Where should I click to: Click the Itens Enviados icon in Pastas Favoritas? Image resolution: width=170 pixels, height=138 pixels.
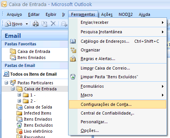pos(13,57)
